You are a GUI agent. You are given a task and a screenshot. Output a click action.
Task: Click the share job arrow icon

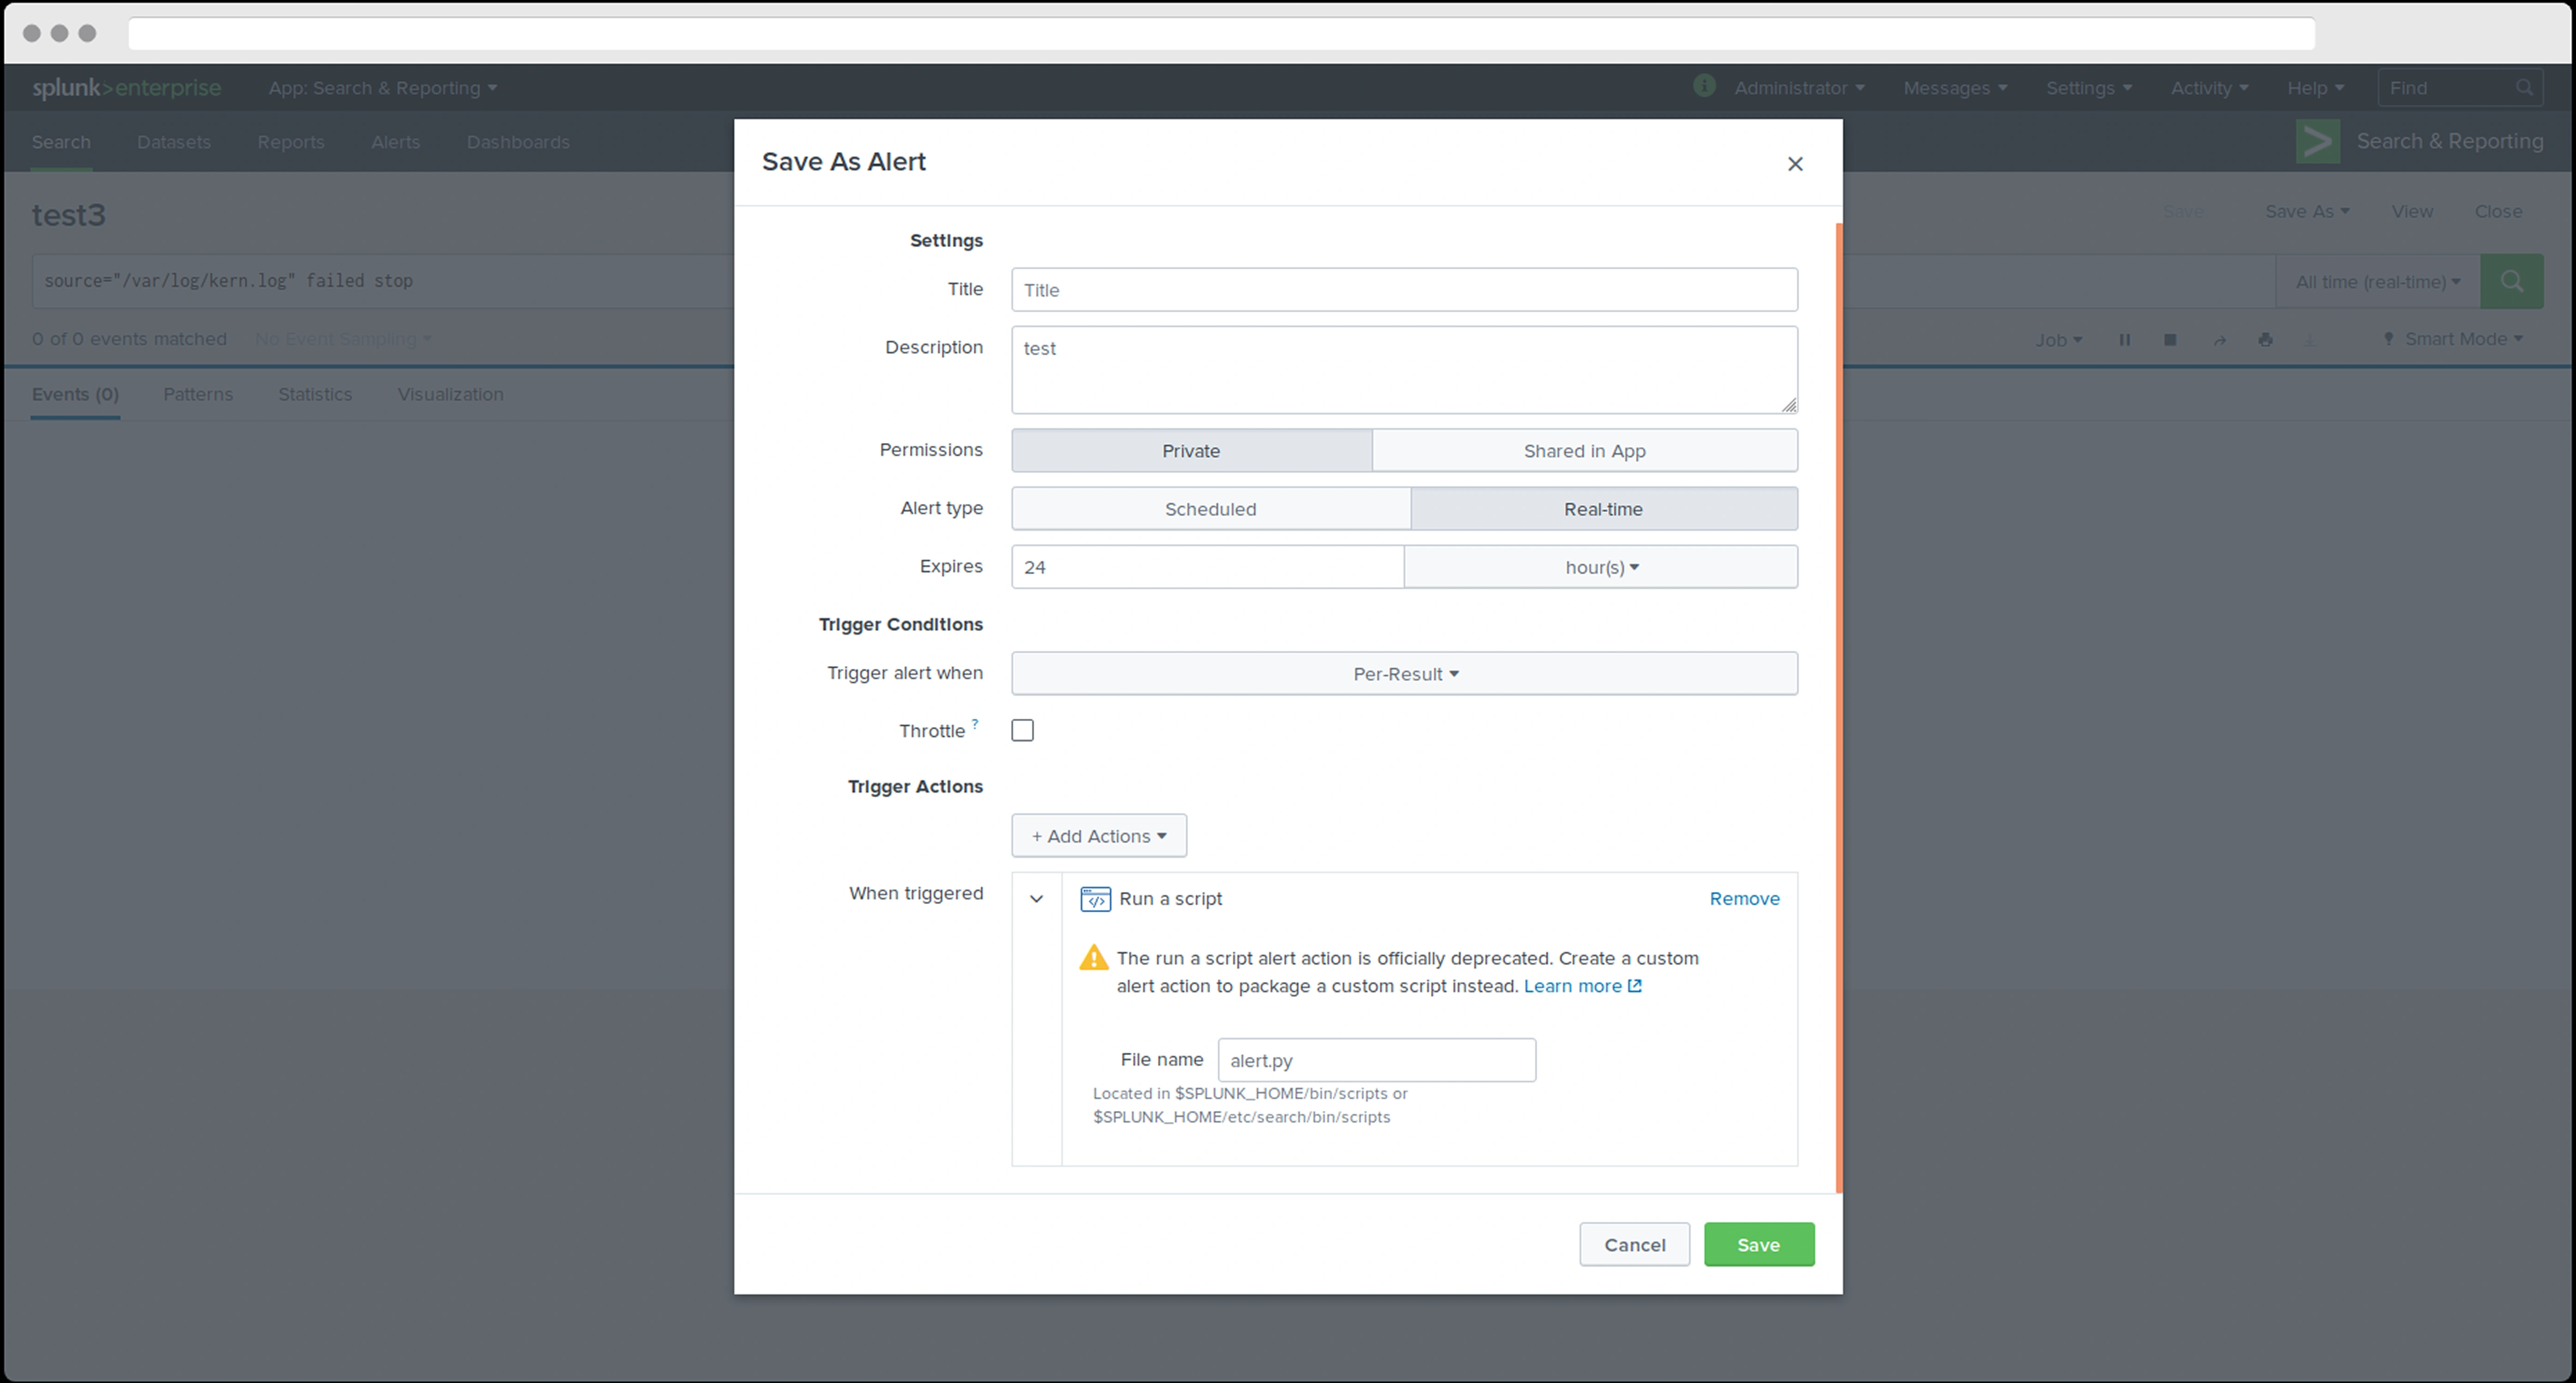[2219, 340]
